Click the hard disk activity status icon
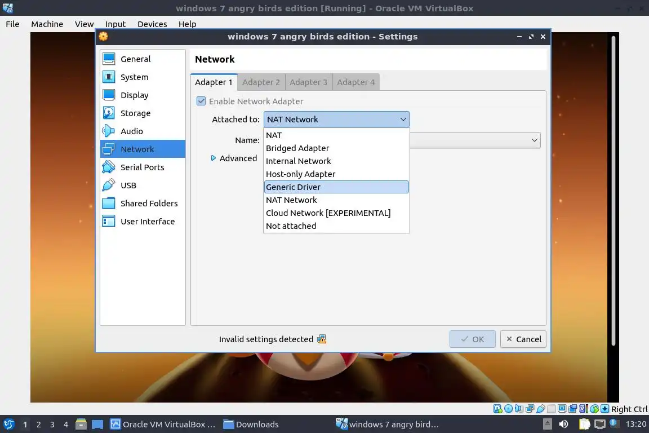Screen dimensions: 649x433 point(498,409)
